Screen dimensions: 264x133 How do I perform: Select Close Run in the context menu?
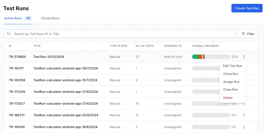click(x=230, y=89)
